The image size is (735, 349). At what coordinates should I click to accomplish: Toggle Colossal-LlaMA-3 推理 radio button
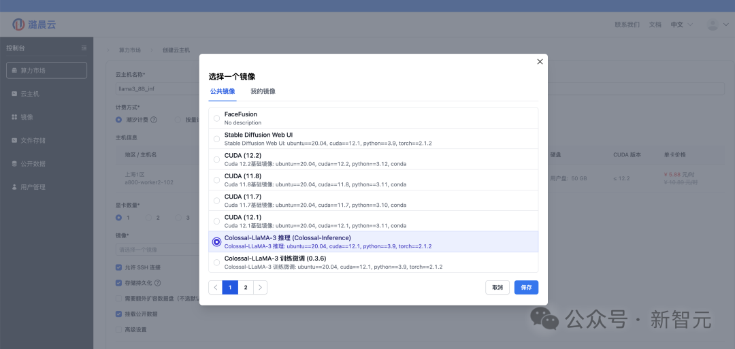pyautogui.click(x=216, y=242)
